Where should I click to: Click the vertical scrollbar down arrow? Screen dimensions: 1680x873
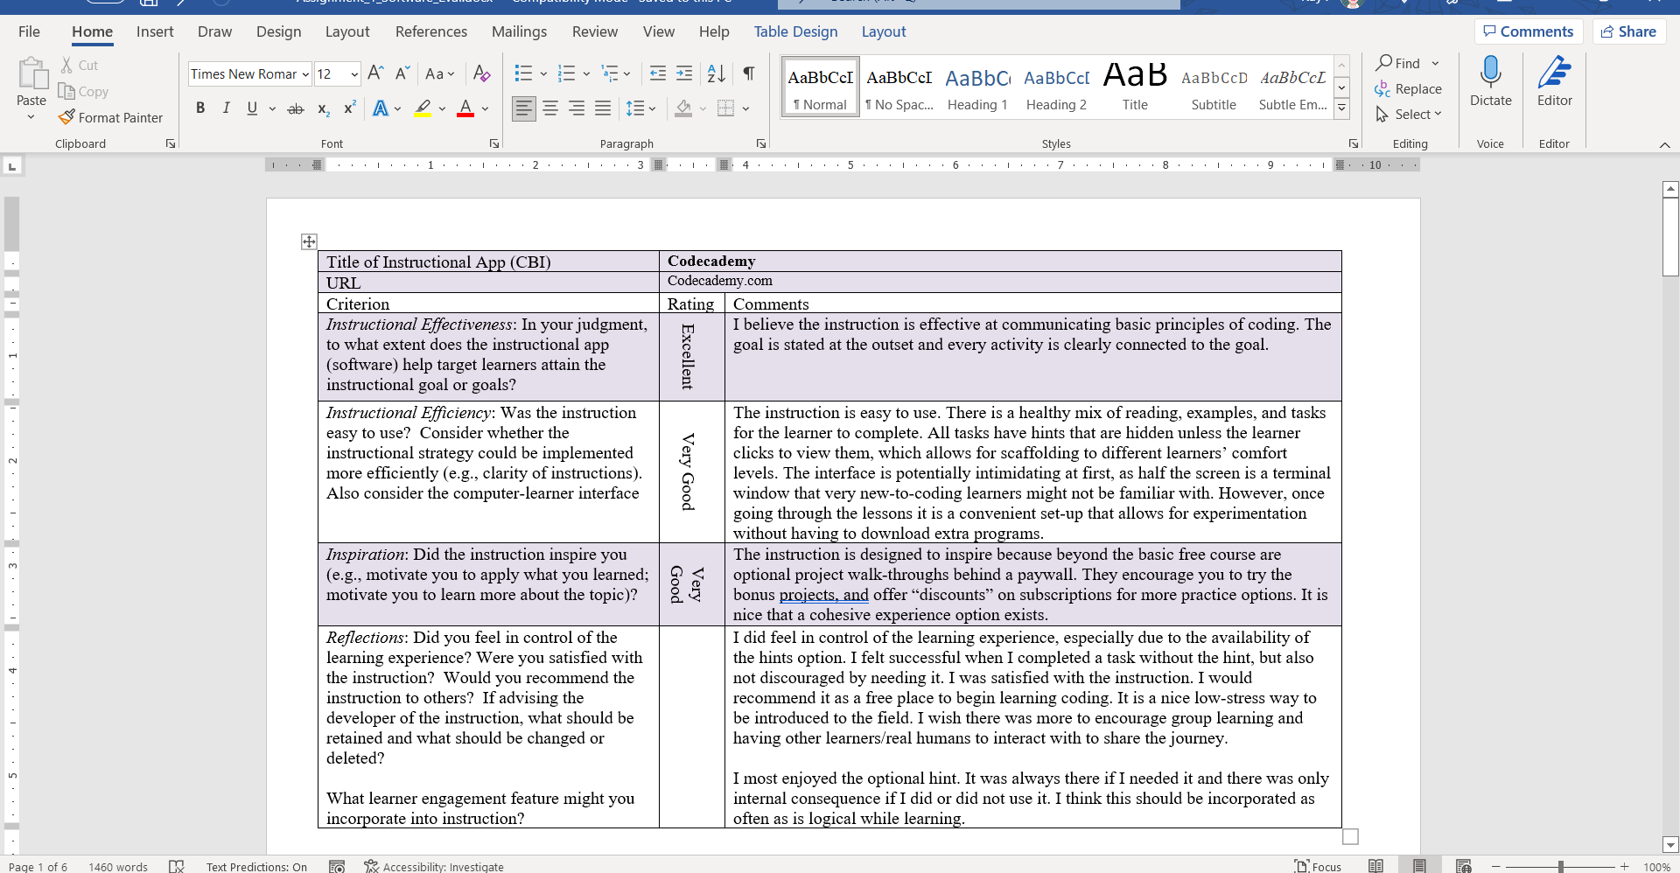(x=1670, y=845)
